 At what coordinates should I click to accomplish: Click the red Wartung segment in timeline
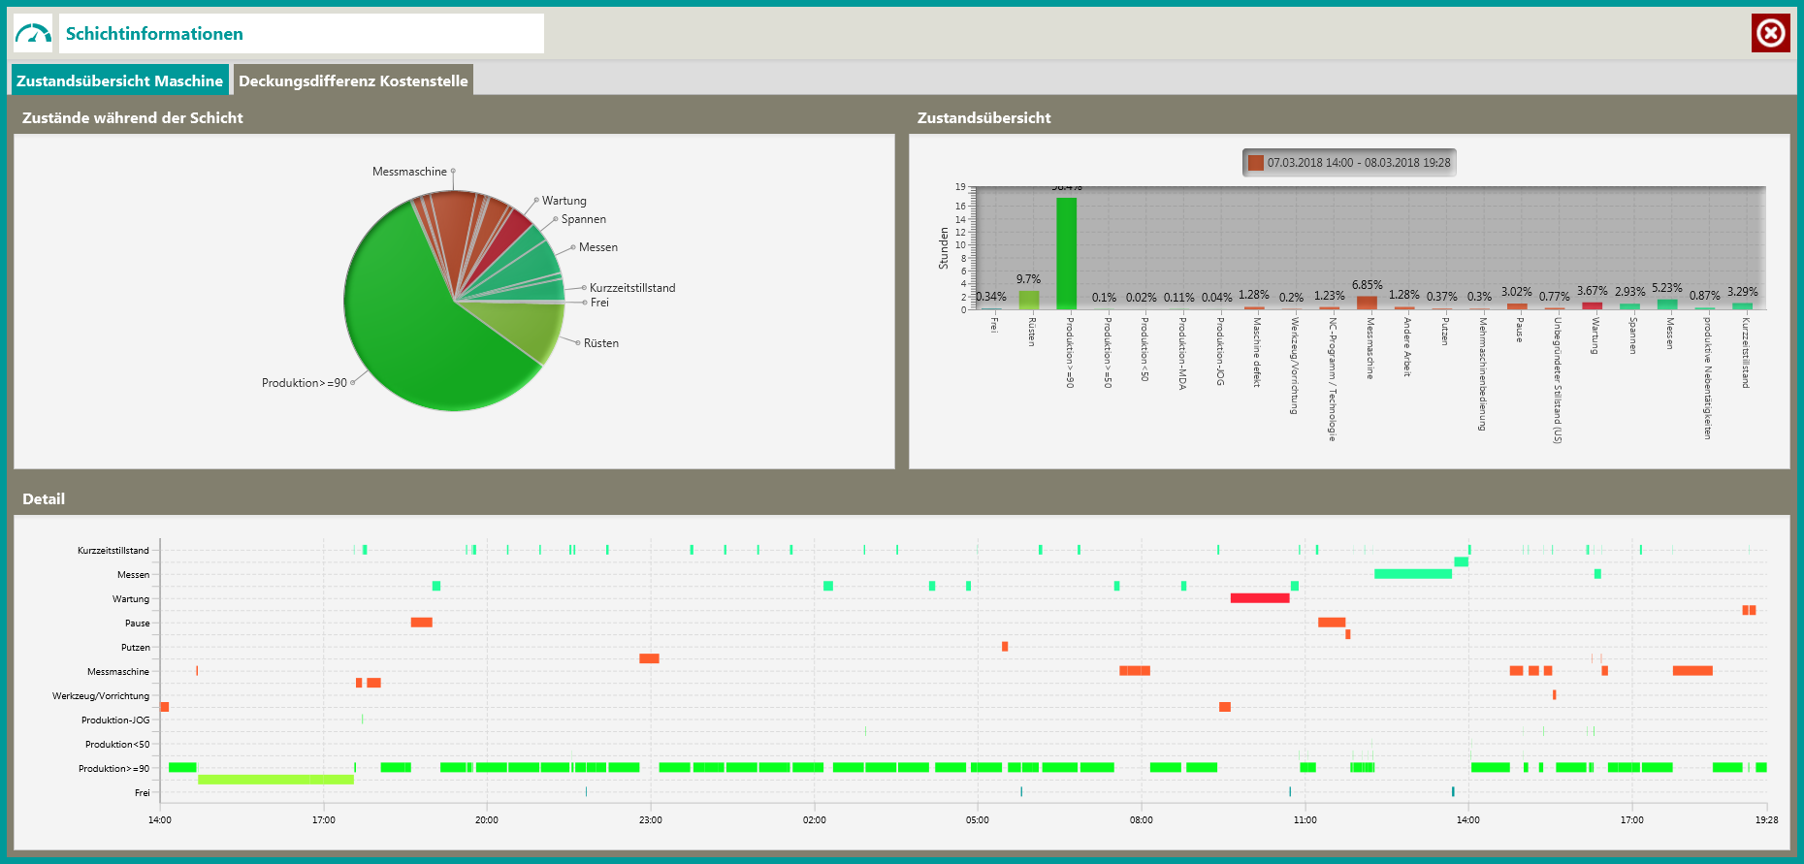[x=1259, y=598]
